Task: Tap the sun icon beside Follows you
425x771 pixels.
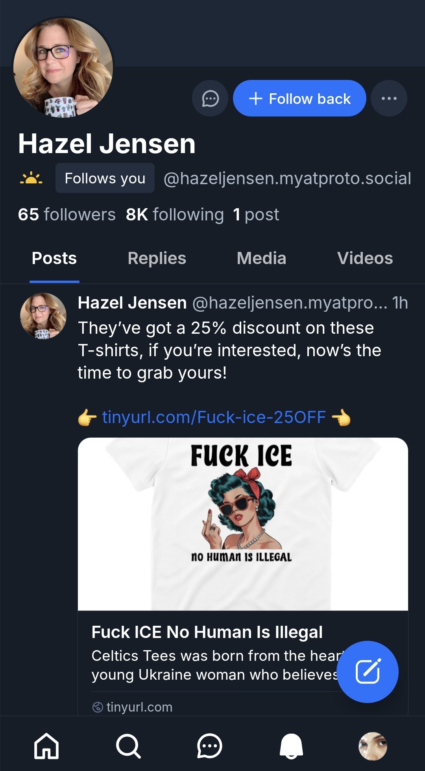Action: [x=31, y=178]
